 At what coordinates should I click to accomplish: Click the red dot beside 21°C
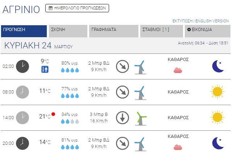tap(53, 114)
